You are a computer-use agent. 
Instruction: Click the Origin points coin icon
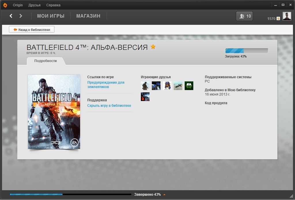[278, 18]
